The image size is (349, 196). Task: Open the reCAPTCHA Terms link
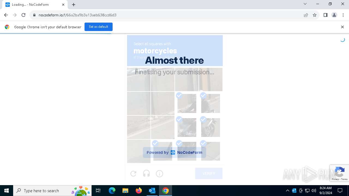click(344, 179)
